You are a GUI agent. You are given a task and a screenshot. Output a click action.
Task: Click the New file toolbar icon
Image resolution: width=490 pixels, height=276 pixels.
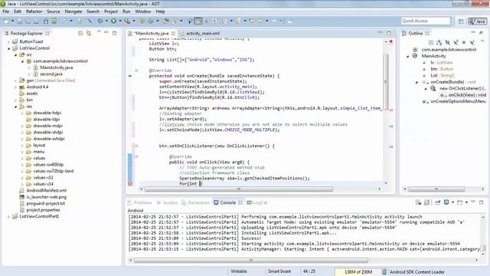pyautogui.click(x=6, y=21)
